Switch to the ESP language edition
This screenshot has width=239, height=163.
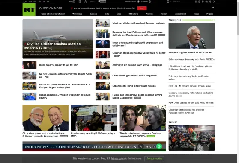tap(30, 2)
